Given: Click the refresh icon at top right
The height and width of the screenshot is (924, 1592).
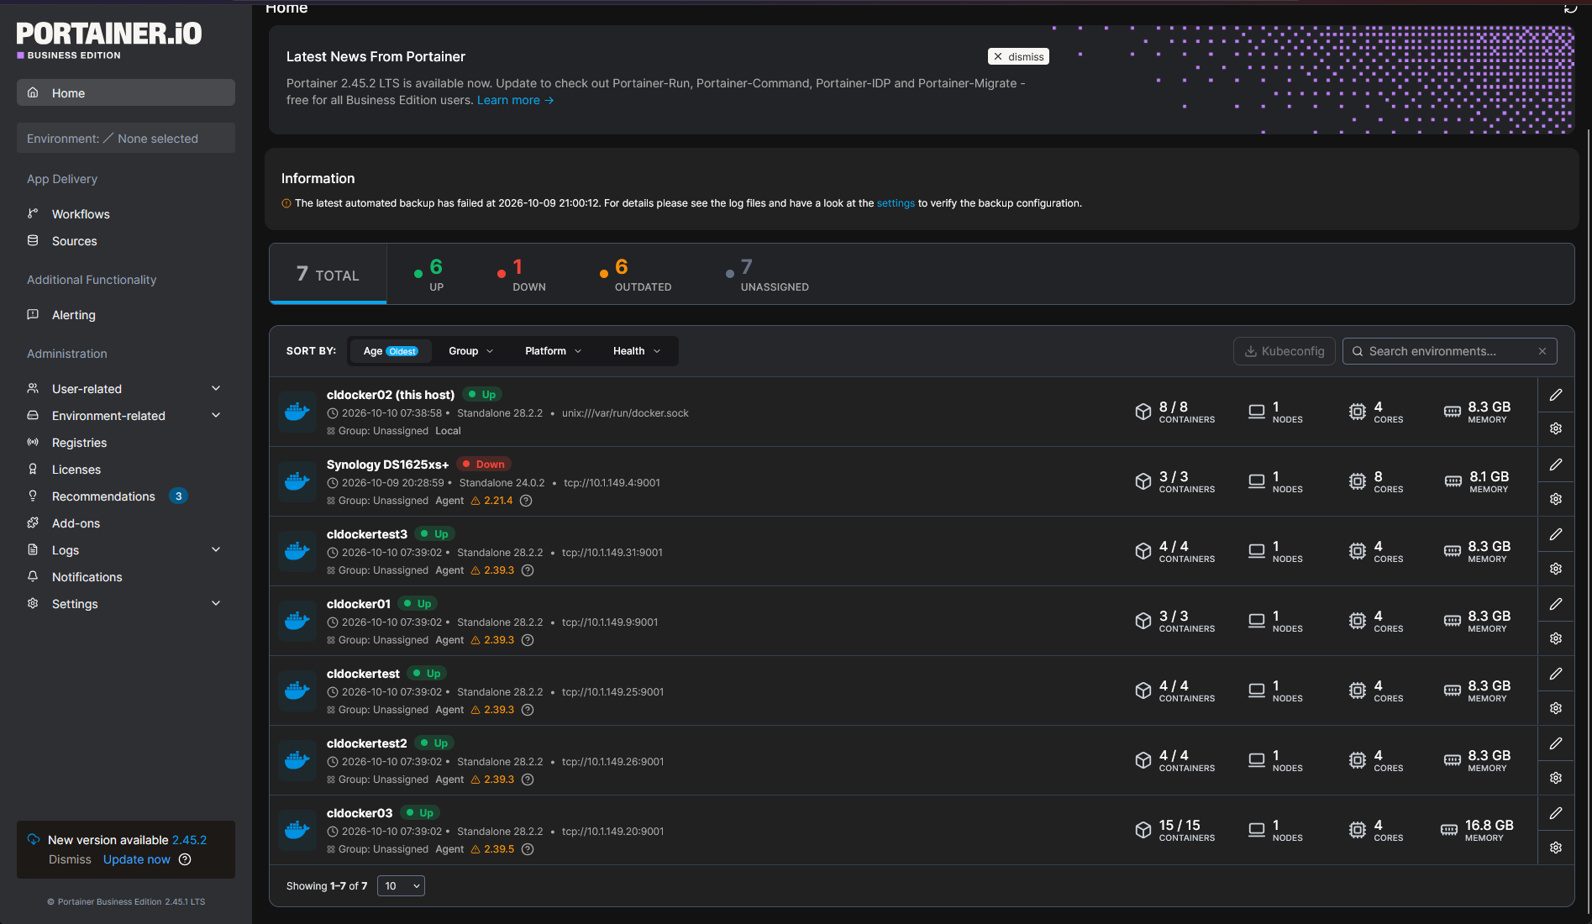Looking at the screenshot, I should click(1570, 8).
